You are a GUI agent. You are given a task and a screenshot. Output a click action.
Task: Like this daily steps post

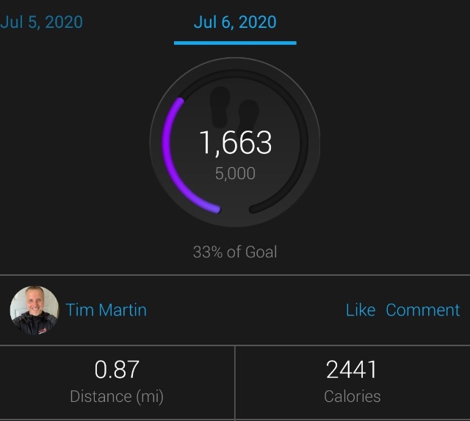coord(361,310)
